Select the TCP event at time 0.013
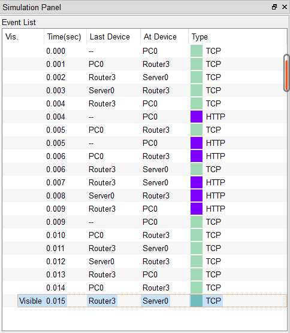 (144, 274)
